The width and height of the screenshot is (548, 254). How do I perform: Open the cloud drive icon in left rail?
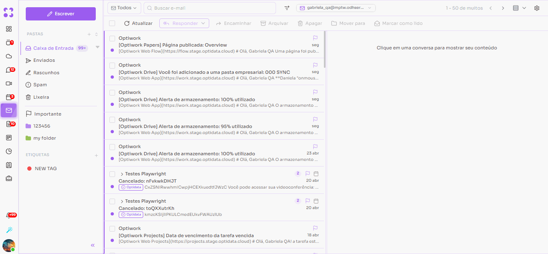click(x=9, y=56)
